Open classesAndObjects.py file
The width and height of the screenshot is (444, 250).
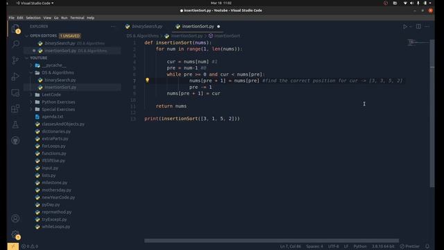point(72,124)
